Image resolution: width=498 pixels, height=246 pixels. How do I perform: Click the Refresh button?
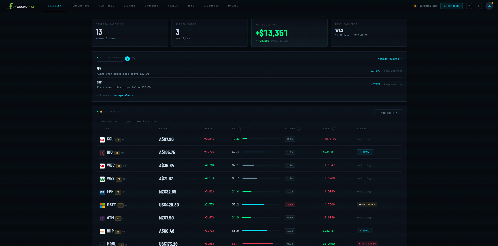point(451,6)
